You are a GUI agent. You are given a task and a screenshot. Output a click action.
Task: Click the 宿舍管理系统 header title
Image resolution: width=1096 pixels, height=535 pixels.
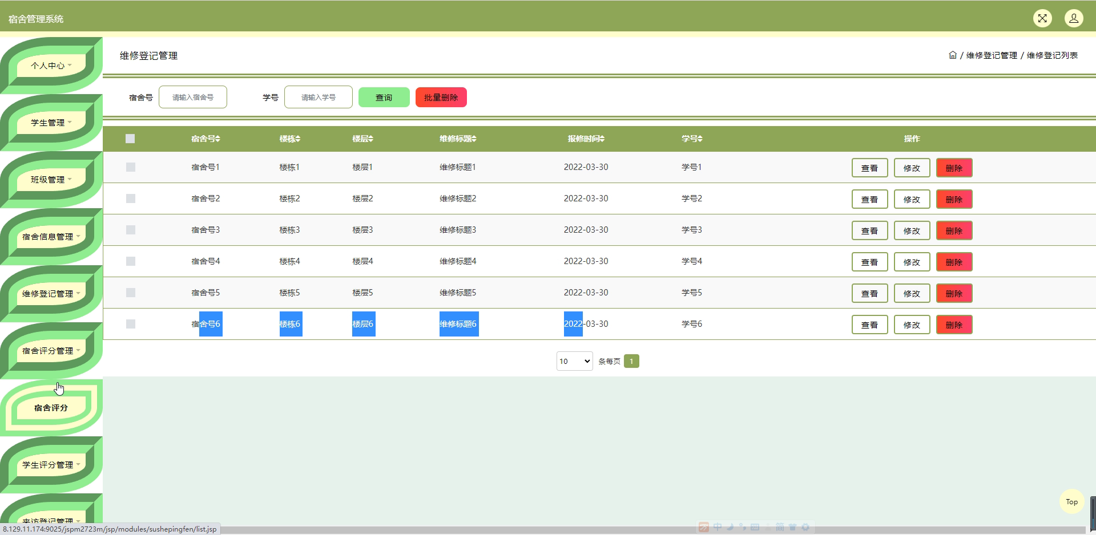click(x=36, y=19)
